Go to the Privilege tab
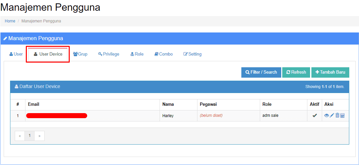The height and width of the screenshot is (165, 359). pos(109,54)
